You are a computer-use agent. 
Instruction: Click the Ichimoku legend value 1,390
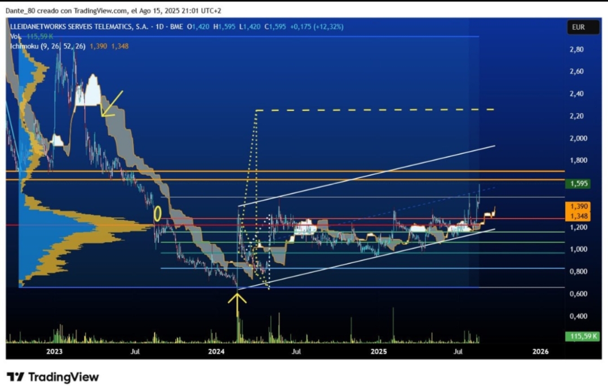click(98, 46)
